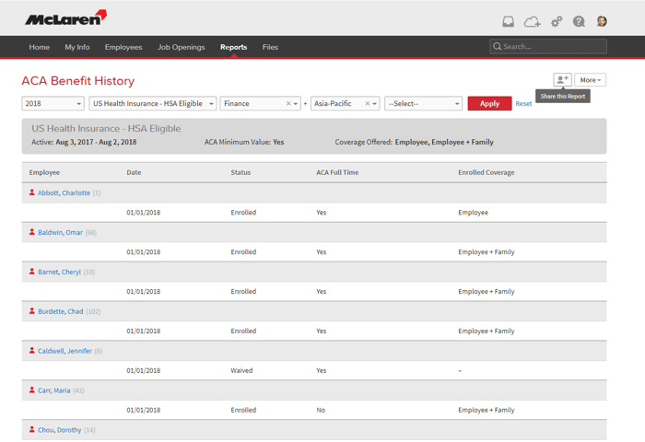645x442 pixels.
Task: Open the inbox tray icon
Action: click(508, 21)
